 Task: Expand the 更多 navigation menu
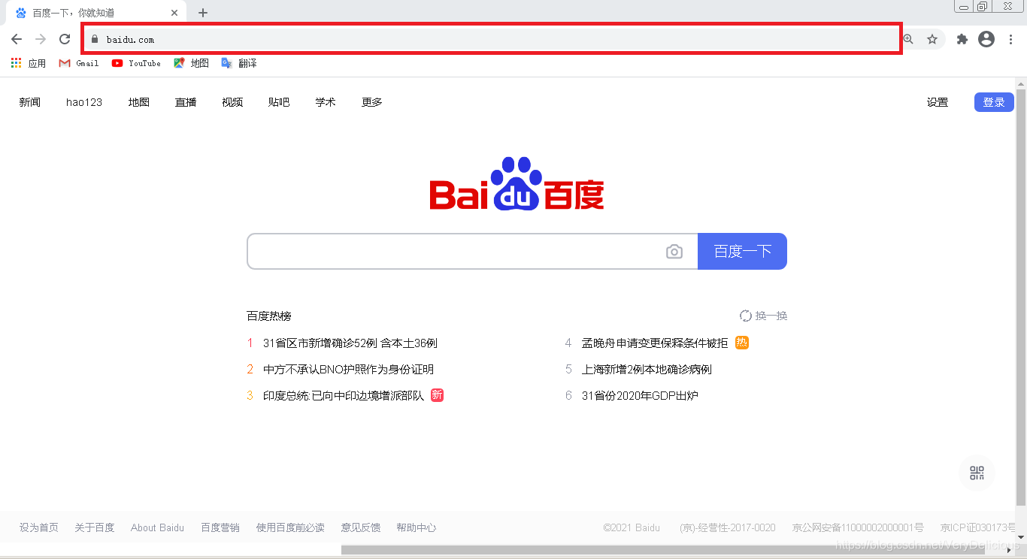click(372, 102)
